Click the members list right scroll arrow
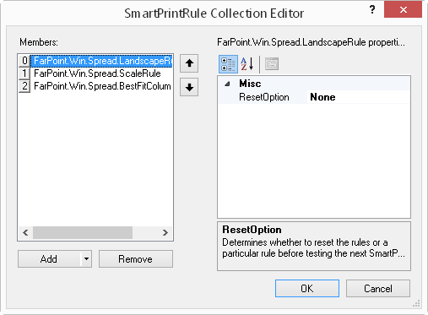The width and height of the screenshot is (428, 315). pyautogui.click(x=165, y=232)
